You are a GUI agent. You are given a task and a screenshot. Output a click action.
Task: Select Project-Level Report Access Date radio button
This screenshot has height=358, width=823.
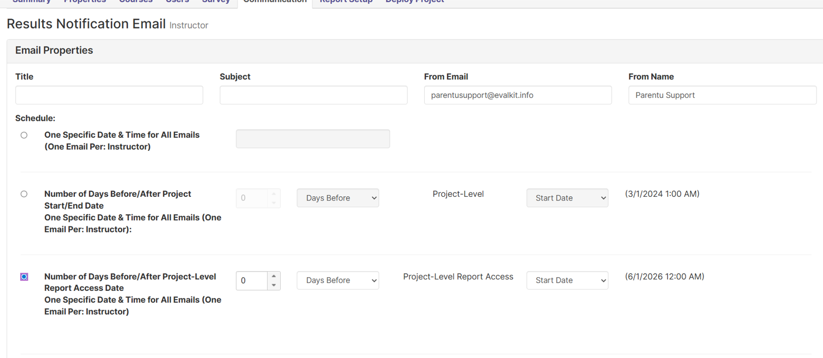tap(24, 277)
